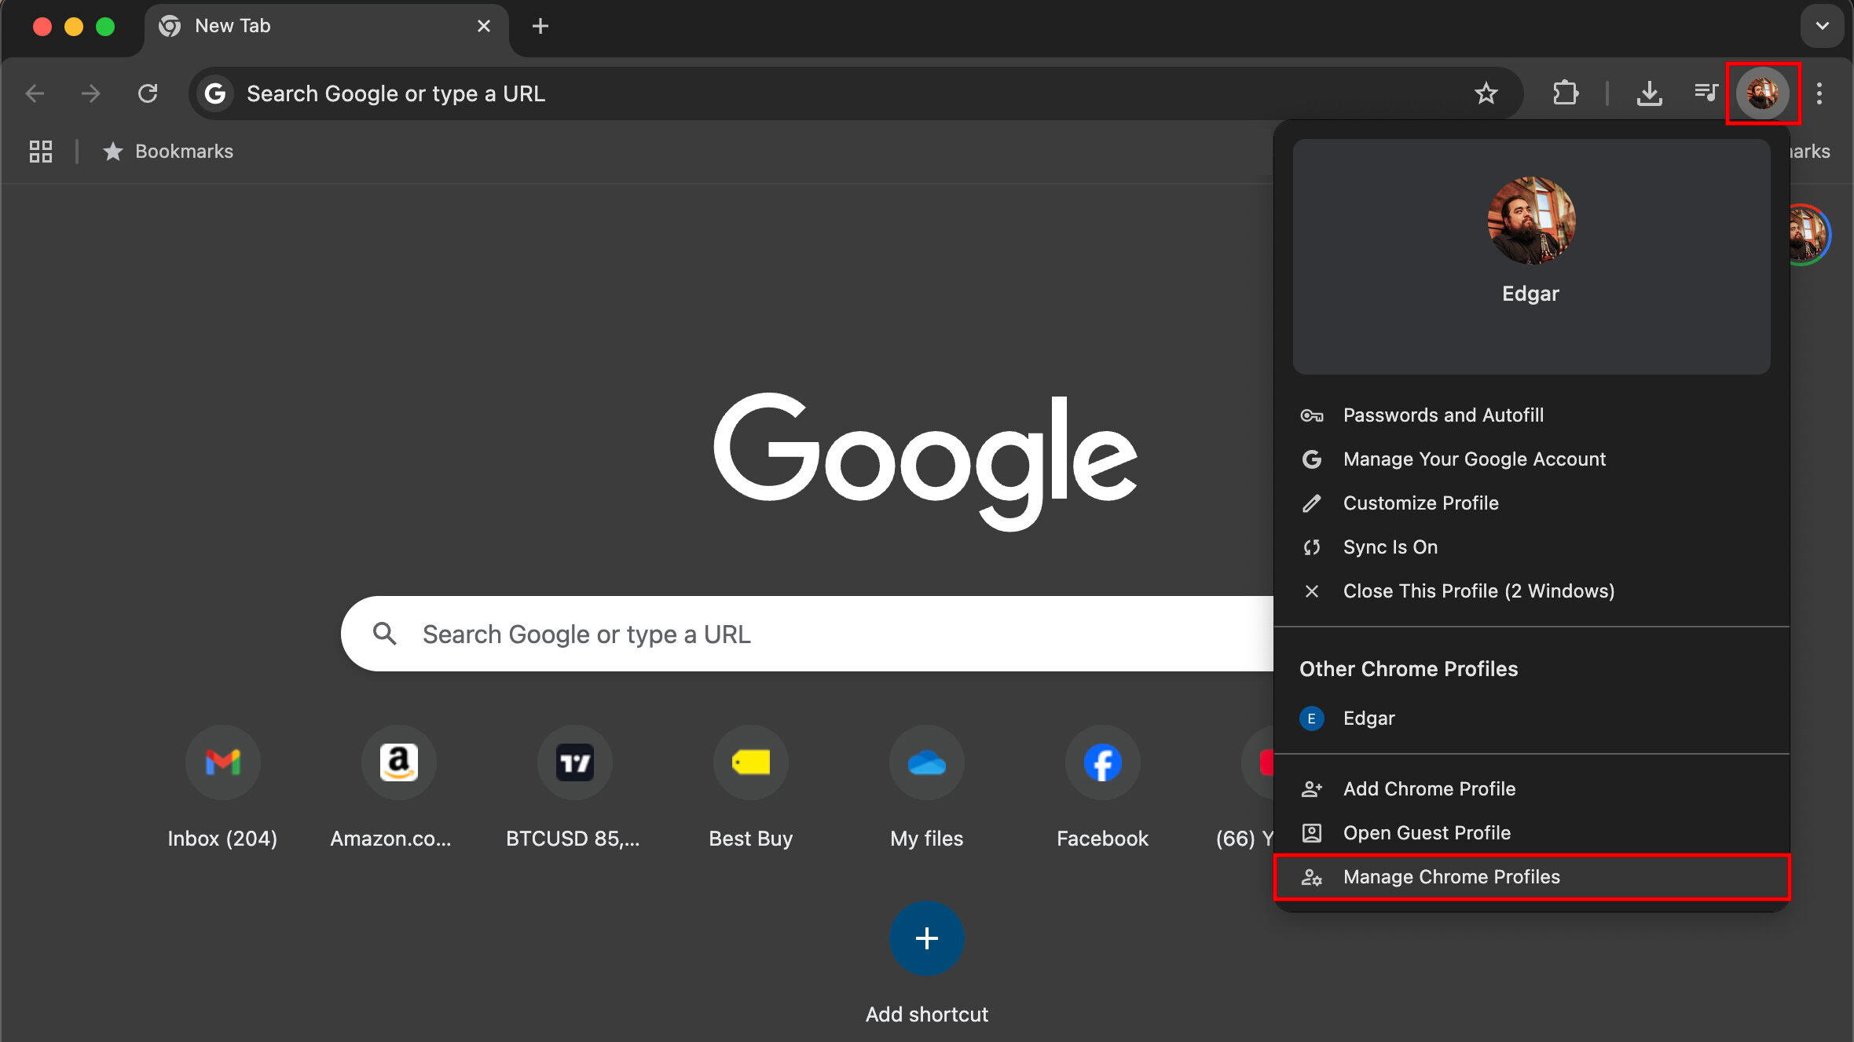Open a new tab with plus button

pyautogui.click(x=540, y=26)
